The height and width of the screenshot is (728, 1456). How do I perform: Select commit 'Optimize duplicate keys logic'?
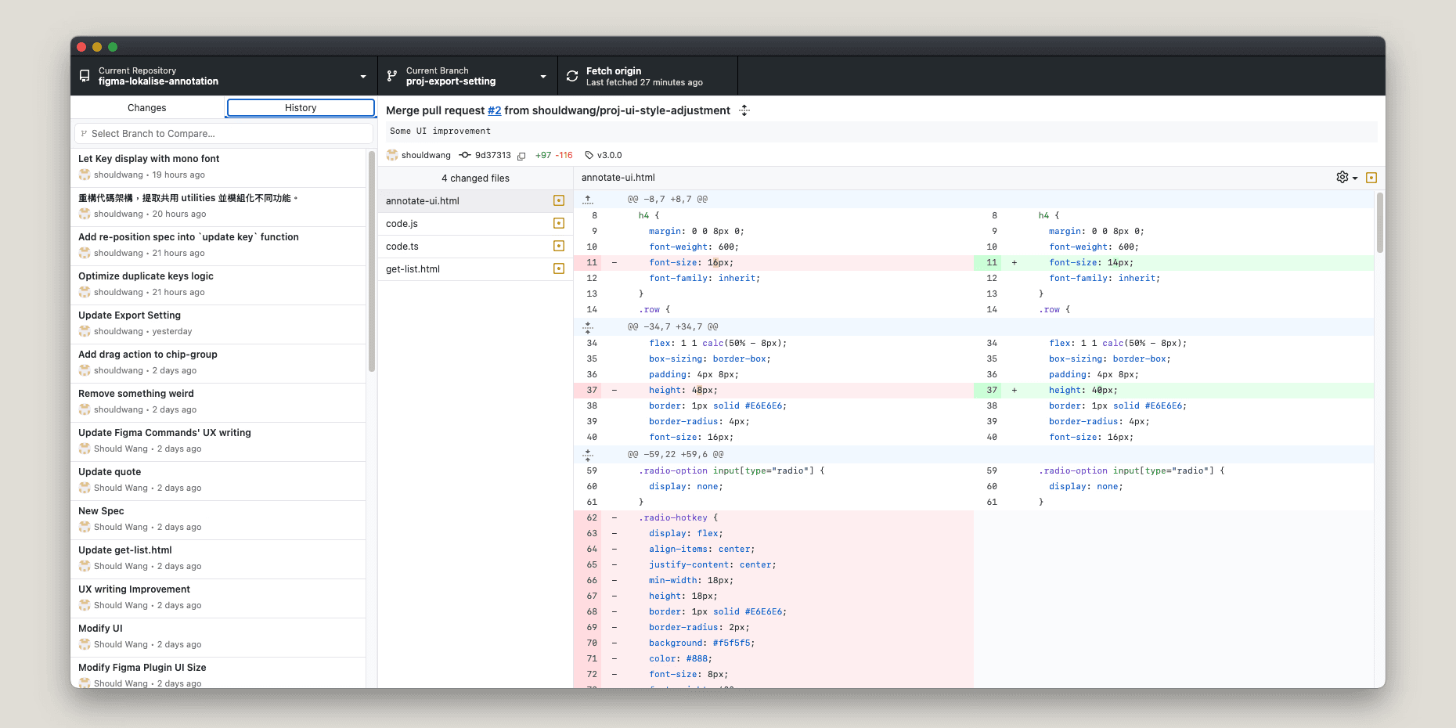click(x=218, y=285)
